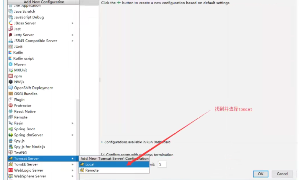Click the OK button
Viewport: 299px width, 180px height.
pos(260,174)
